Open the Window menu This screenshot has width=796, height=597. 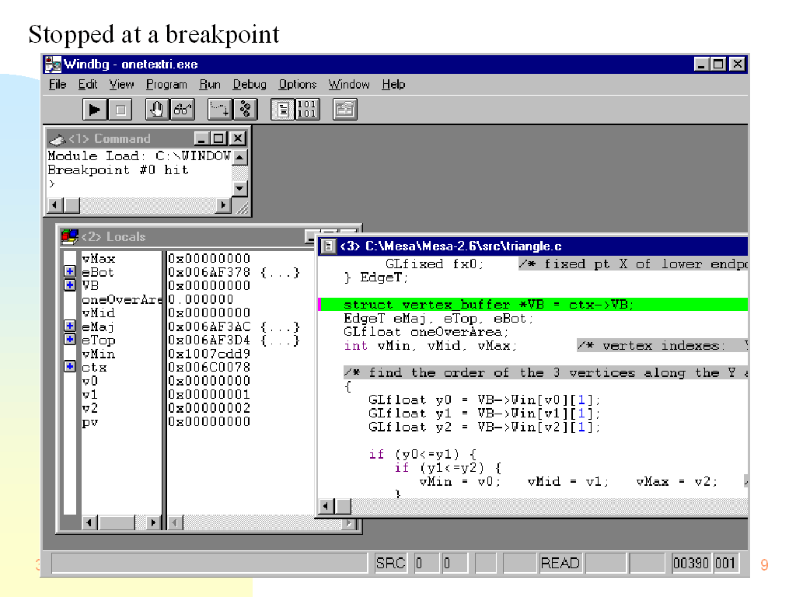point(348,84)
